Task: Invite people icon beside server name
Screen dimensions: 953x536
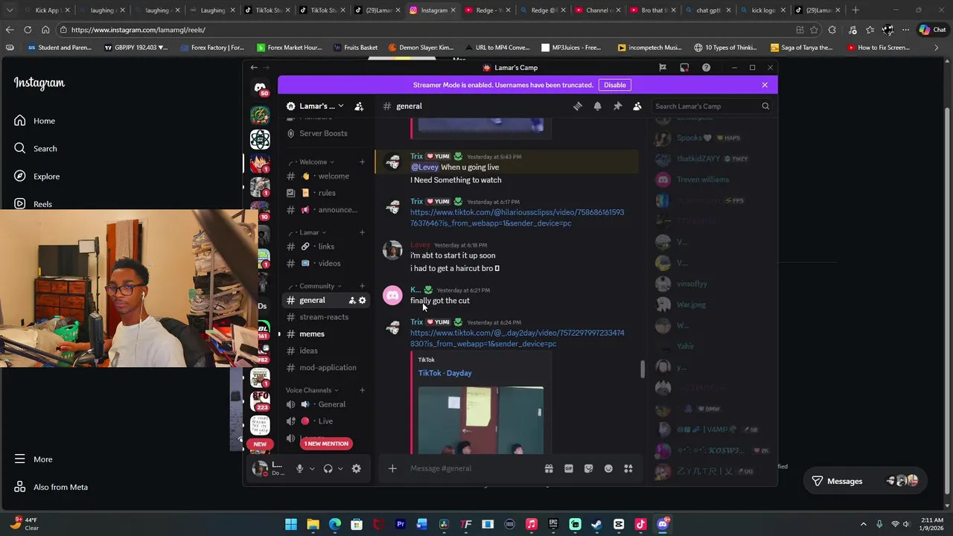Action: click(x=359, y=106)
